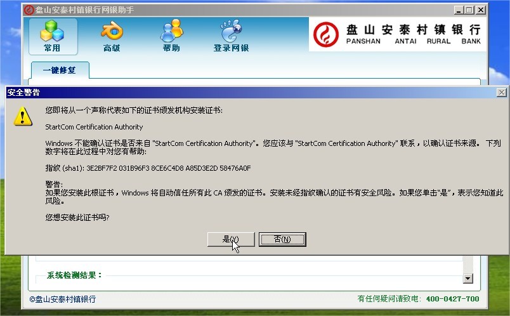Open the 高级 toolbar section
The width and height of the screenshot is (510, 316).
click(x=112, y=36)
